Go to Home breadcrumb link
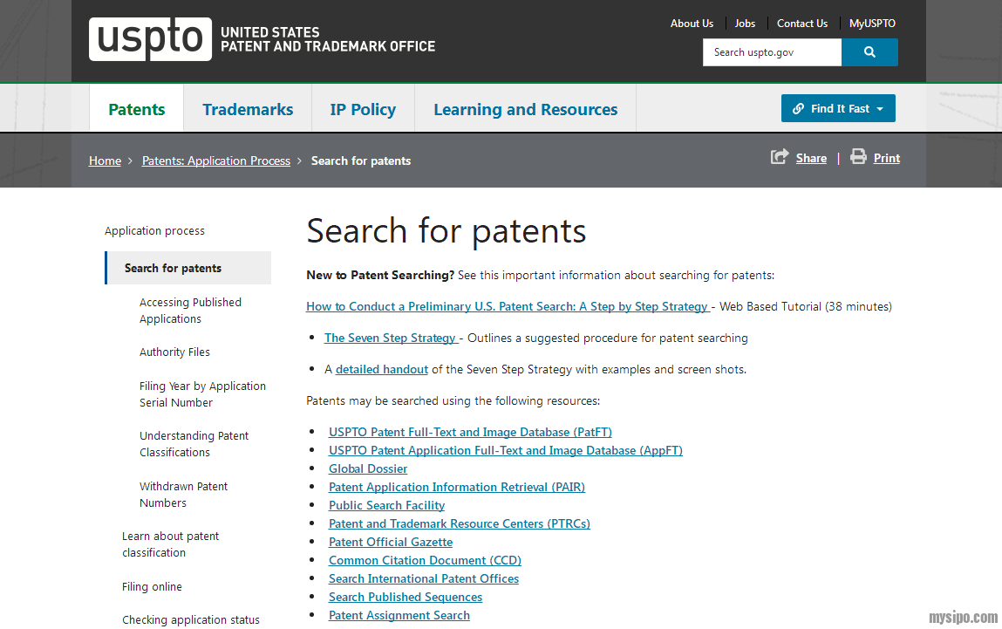This screenshot has height=629, width=1002. 105,161
